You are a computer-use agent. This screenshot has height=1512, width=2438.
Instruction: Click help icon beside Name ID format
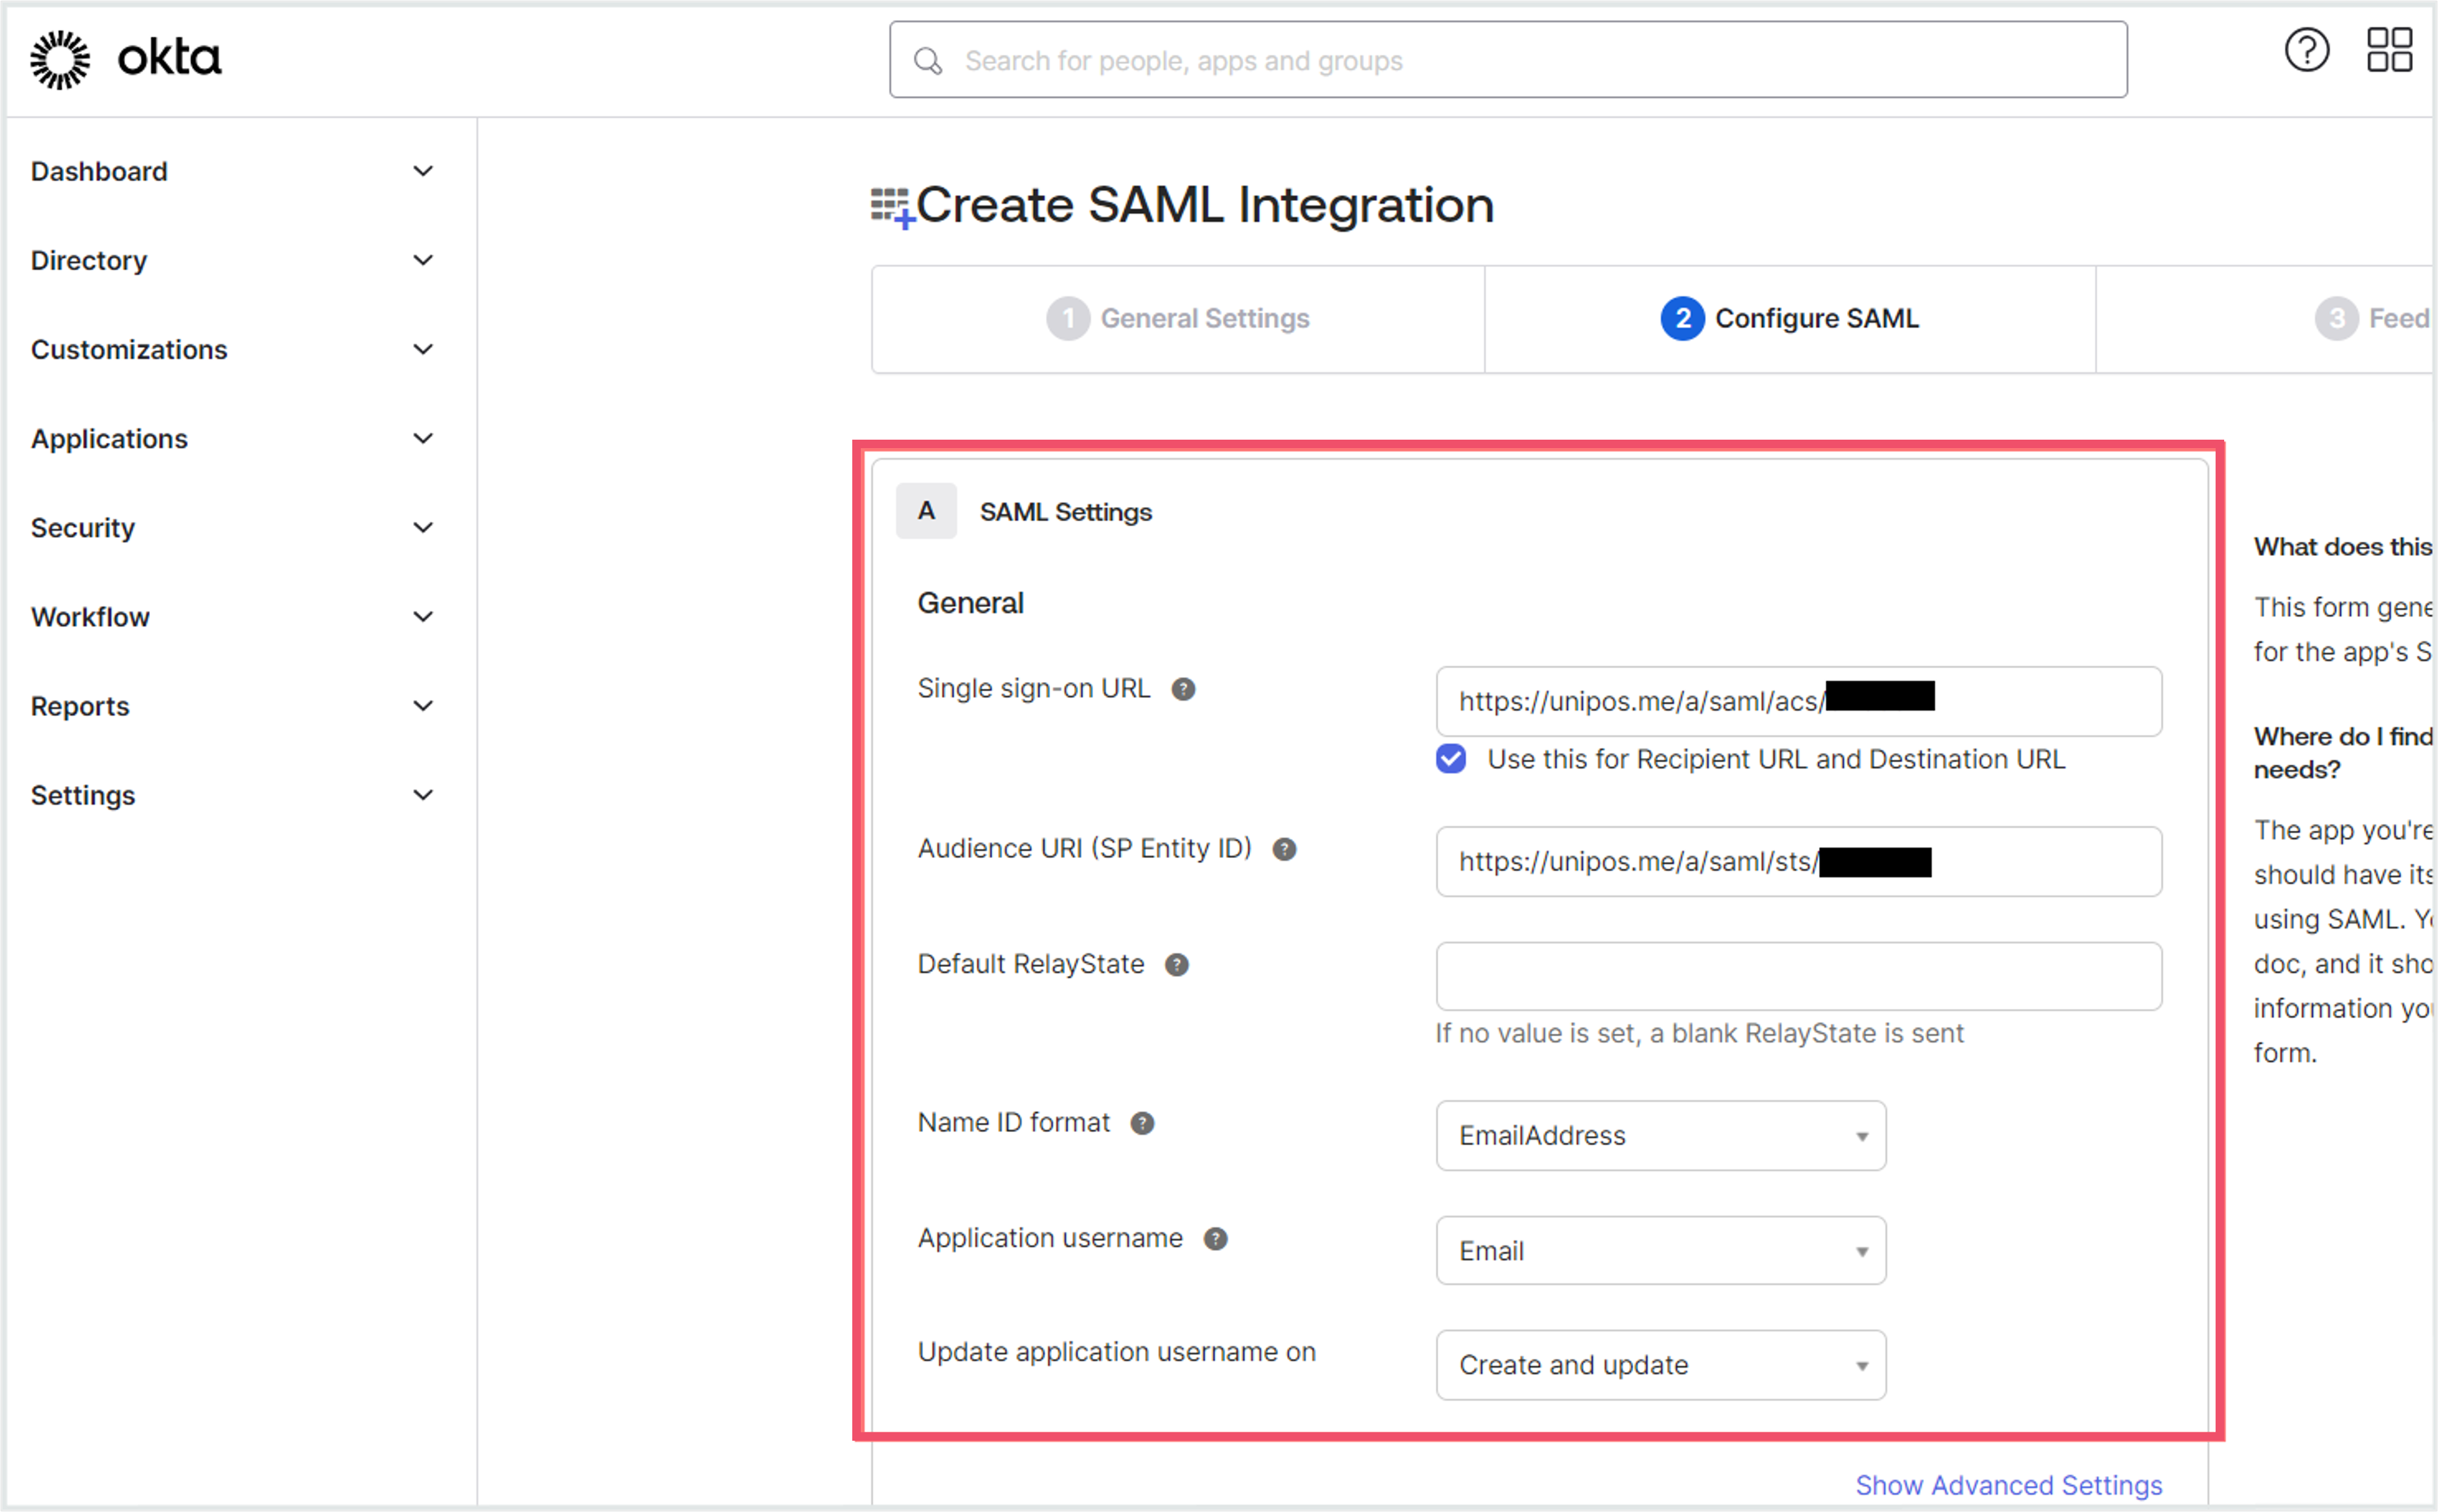point(1142,1123)
